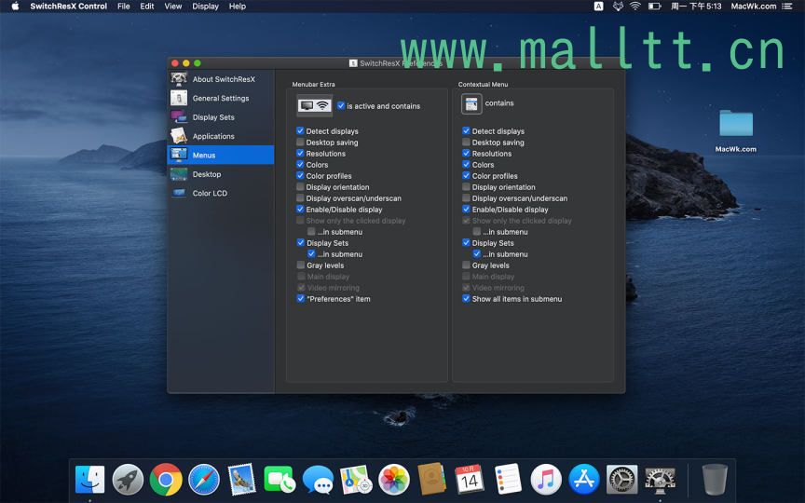The width and height of the screenshot is (805, 503).
Task: Click the clock in the menu bar
Action: pos(696,7)
